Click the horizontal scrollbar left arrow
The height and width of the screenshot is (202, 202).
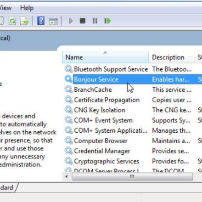tap(67, 177)
